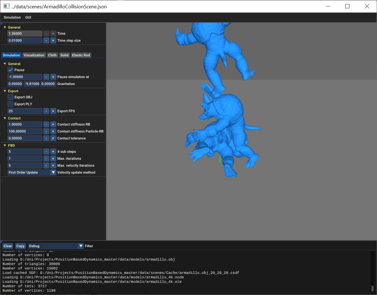Open the Debug log level dropdown

(81, 246)
